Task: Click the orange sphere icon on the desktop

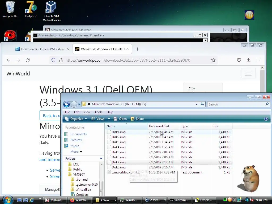Action: [x=249, y=15]
